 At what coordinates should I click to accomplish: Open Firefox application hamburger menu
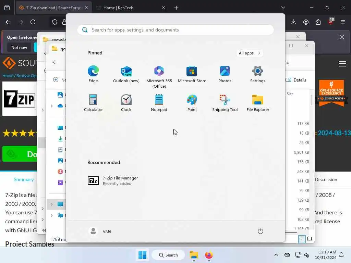pos(343,22)
